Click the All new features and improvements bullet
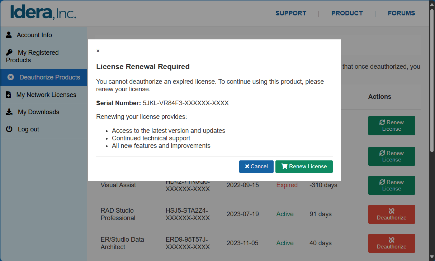Image resolution: width=435 pixels, height=261 pixels. coord(161,146)
